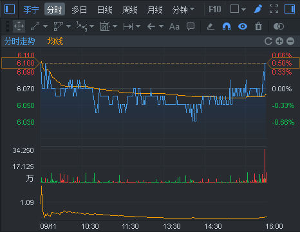This screenshot has width=300, height=232.
Task: Toggle the right sidebar panel icon
Action: click(x=290, y=9)
